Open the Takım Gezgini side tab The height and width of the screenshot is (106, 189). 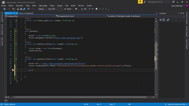point(187,44)
